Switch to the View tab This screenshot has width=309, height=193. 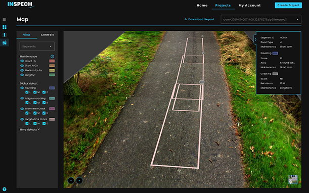point(27,35)
